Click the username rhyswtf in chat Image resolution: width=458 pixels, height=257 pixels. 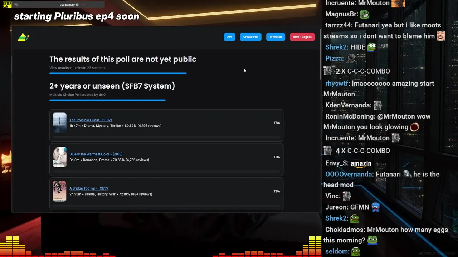(337, 84)
